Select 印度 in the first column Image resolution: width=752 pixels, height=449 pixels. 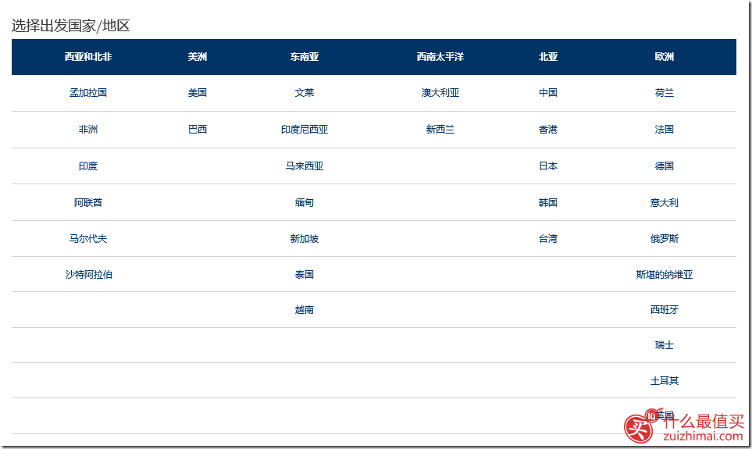click(88, 166)
